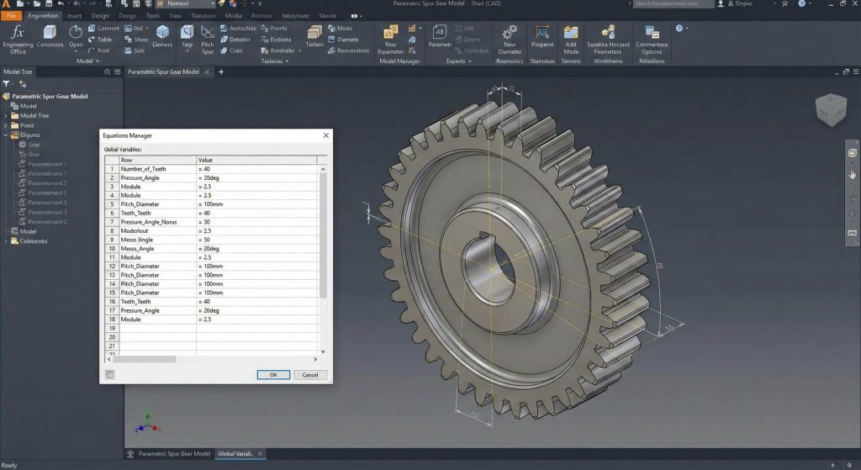Cancel the Equations Manager dialog

click(x=309, y=375)
